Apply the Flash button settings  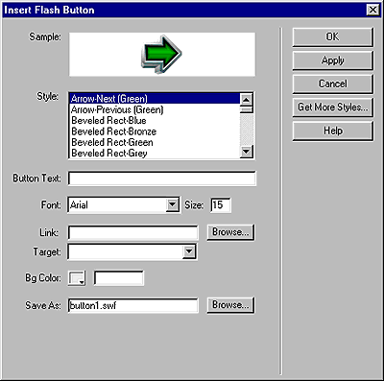pyautogui.click(x=333, y=60)
